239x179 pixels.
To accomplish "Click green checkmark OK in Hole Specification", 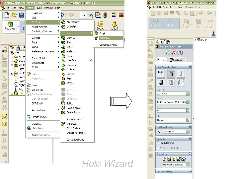I will [x=167, y=52].
